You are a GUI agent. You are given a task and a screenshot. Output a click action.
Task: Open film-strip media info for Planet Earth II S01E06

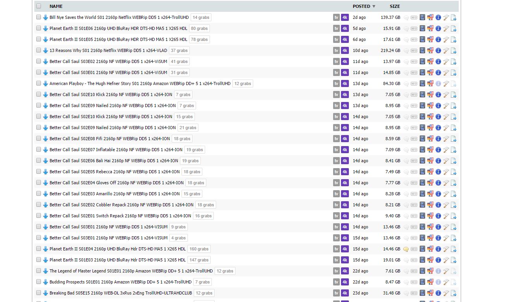[422, 28]
